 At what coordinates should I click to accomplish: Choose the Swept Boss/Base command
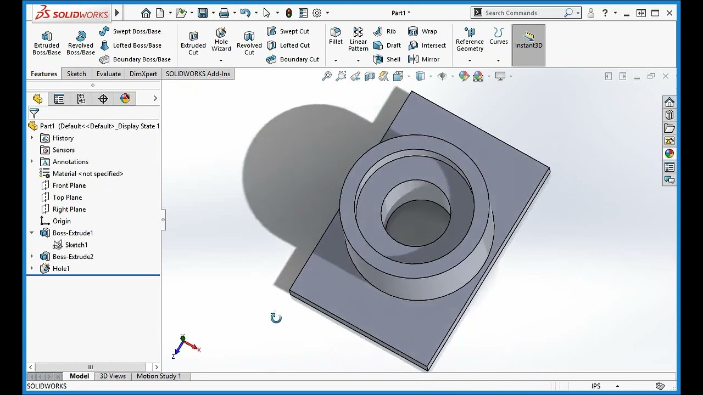130,31
